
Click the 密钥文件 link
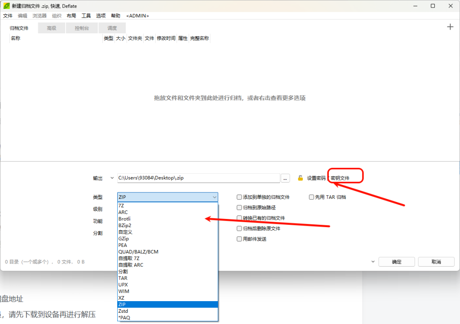click(x=340, y=178)
